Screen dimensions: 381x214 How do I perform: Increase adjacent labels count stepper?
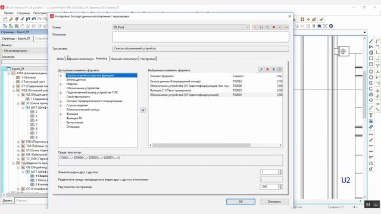(x=280, y=171)
